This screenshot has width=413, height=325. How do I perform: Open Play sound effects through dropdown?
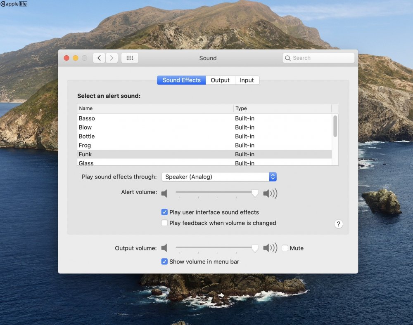tap(219, 177)
